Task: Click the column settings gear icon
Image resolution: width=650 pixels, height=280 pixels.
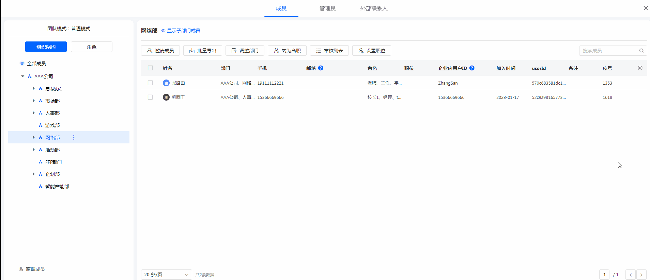Action: coord(640,68)
